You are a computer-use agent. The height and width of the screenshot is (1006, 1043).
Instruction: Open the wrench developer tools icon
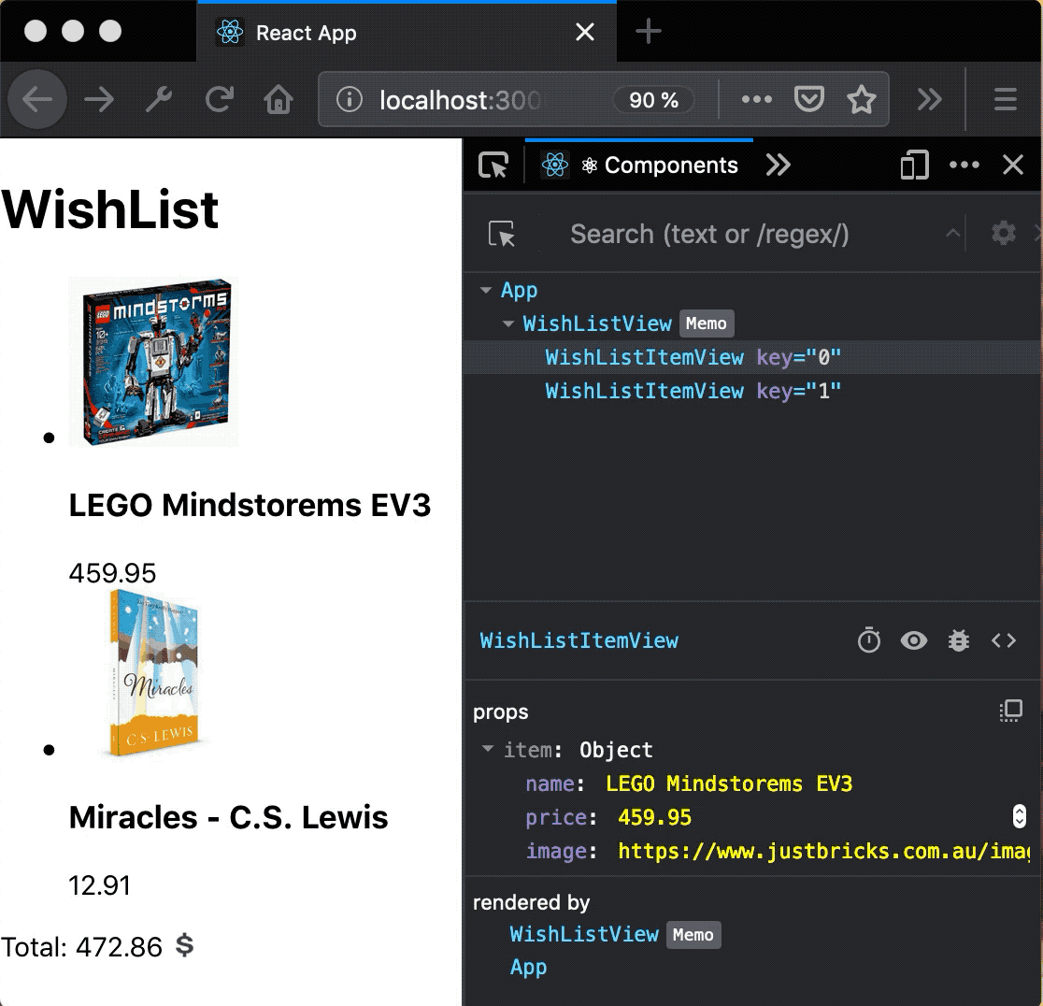tap(159, 100)
